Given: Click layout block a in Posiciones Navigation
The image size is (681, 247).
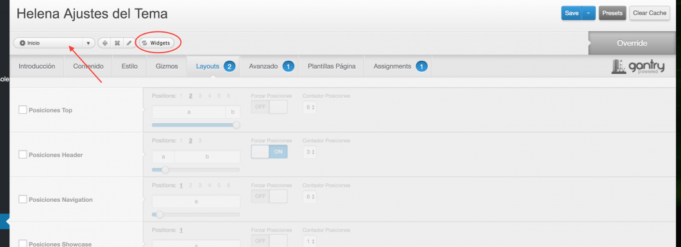Looking at the screenshot, I should pos(196,201).
